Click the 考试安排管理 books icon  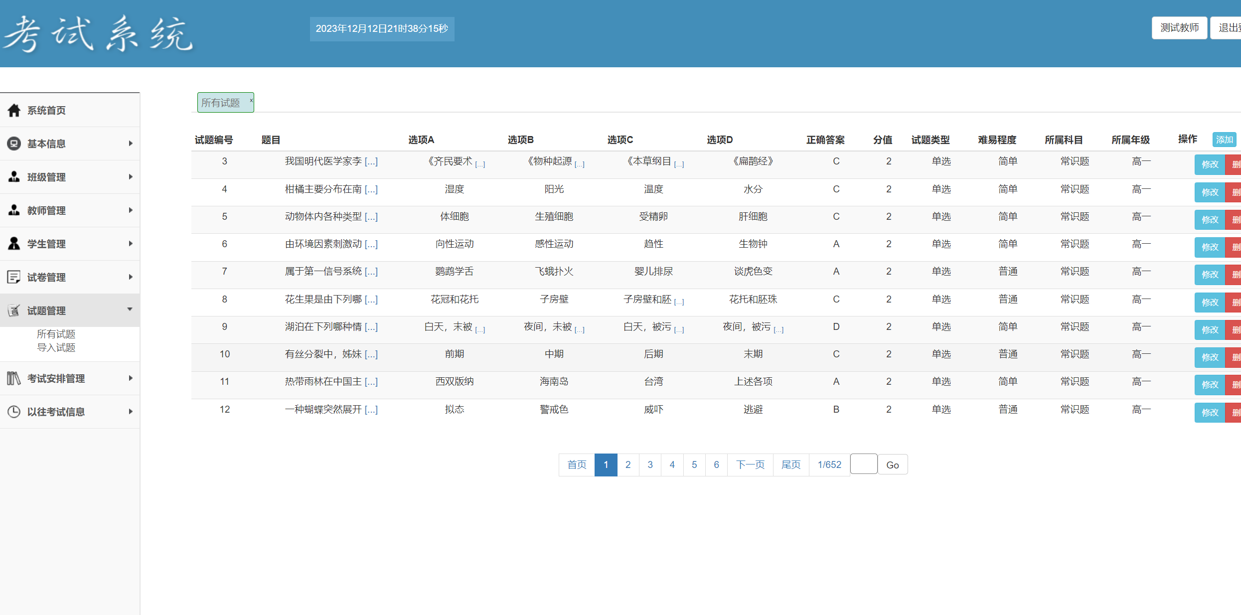click(14, 378)
